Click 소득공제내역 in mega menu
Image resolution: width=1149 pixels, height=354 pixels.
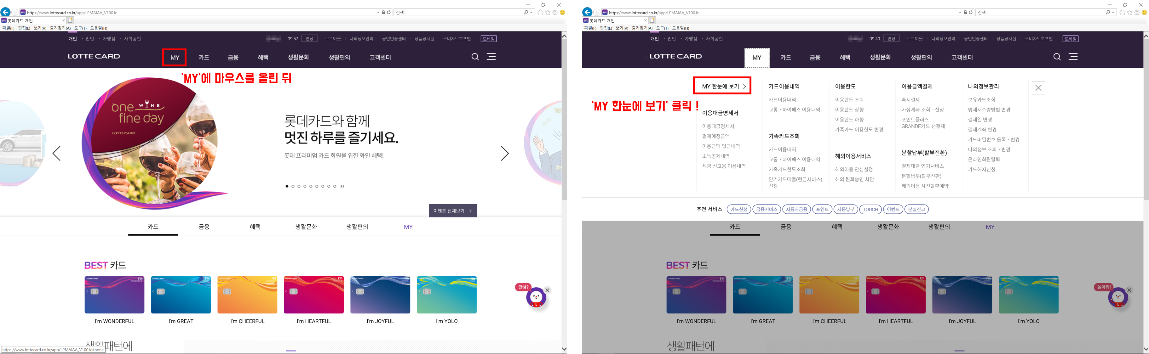(x=715, y=156)
